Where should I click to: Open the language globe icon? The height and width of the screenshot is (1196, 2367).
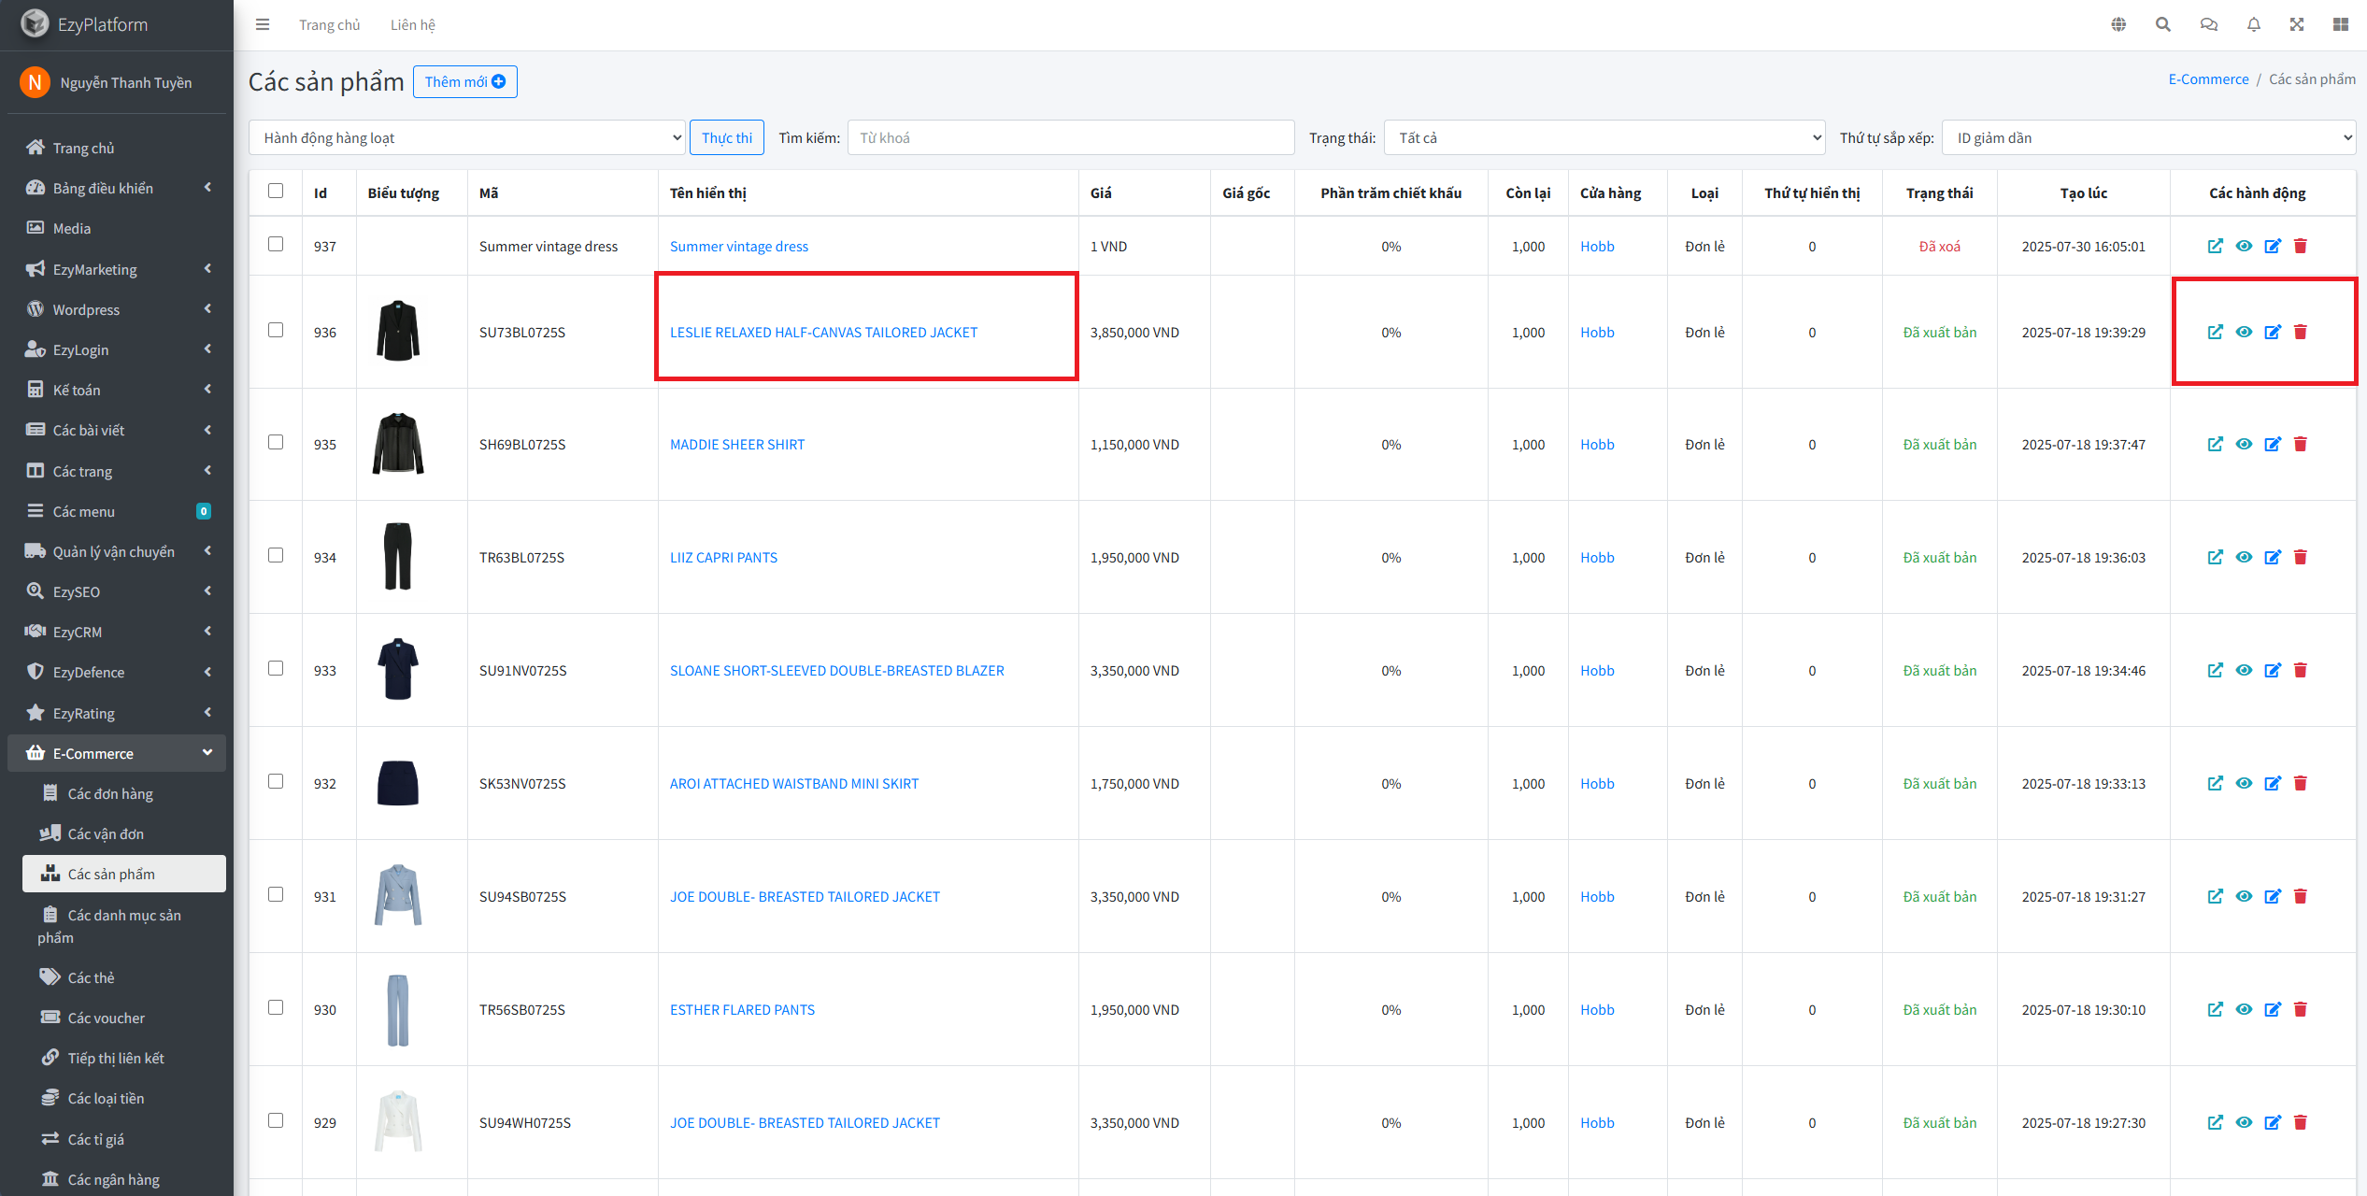[x=2118, y=25]
